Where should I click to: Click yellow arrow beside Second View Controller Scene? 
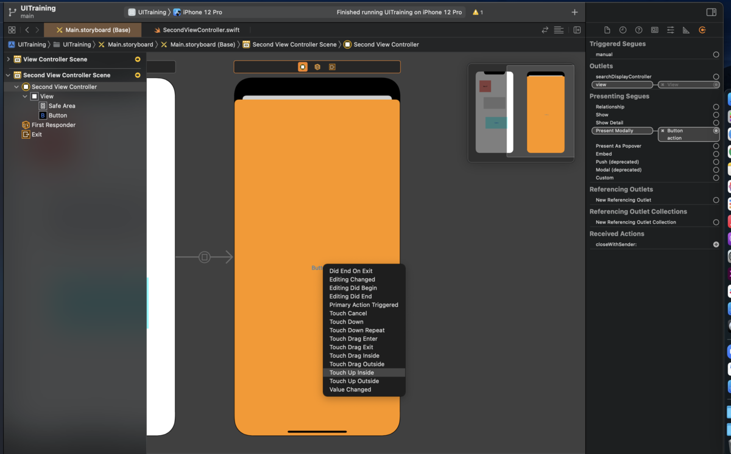(x=138, y=75)
